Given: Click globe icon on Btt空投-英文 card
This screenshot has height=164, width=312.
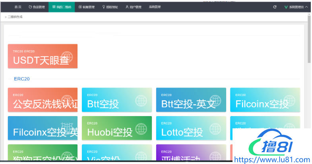Looking at the screenshot, I should point(215,101).
